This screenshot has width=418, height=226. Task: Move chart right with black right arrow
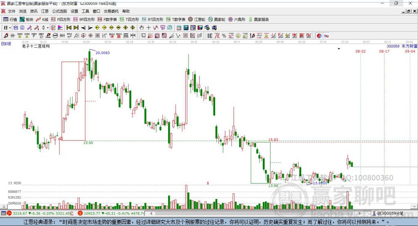[x=90, y=28]
